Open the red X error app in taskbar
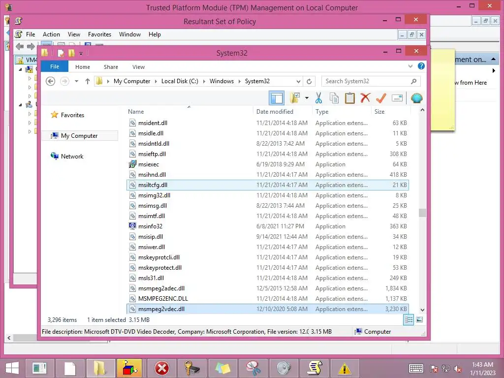Screen dimensions: 504x378 click(161, 368)
